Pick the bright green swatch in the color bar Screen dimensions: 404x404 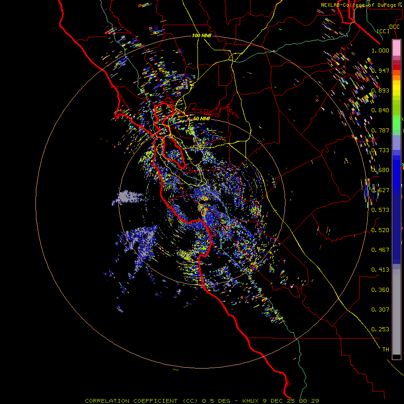[x=396, y=123]
